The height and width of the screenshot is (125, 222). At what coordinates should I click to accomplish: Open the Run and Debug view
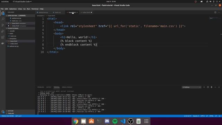3,31
